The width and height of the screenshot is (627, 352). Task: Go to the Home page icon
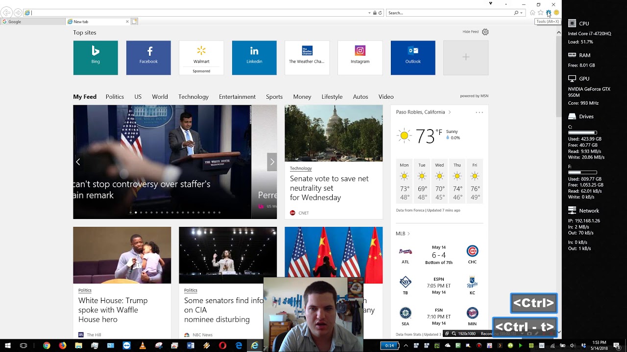pos(532,13)
